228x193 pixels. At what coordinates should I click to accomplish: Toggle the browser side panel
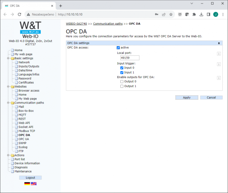[208, 14]
